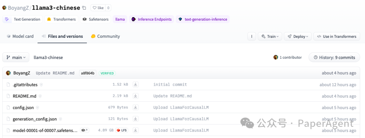Screen dimensions: 365x138
Task: Click the 121 Bytes size value
Action: point(118,119)
